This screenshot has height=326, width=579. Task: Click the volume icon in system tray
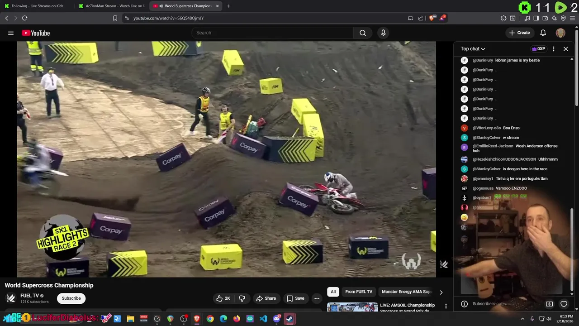(549, 319)
